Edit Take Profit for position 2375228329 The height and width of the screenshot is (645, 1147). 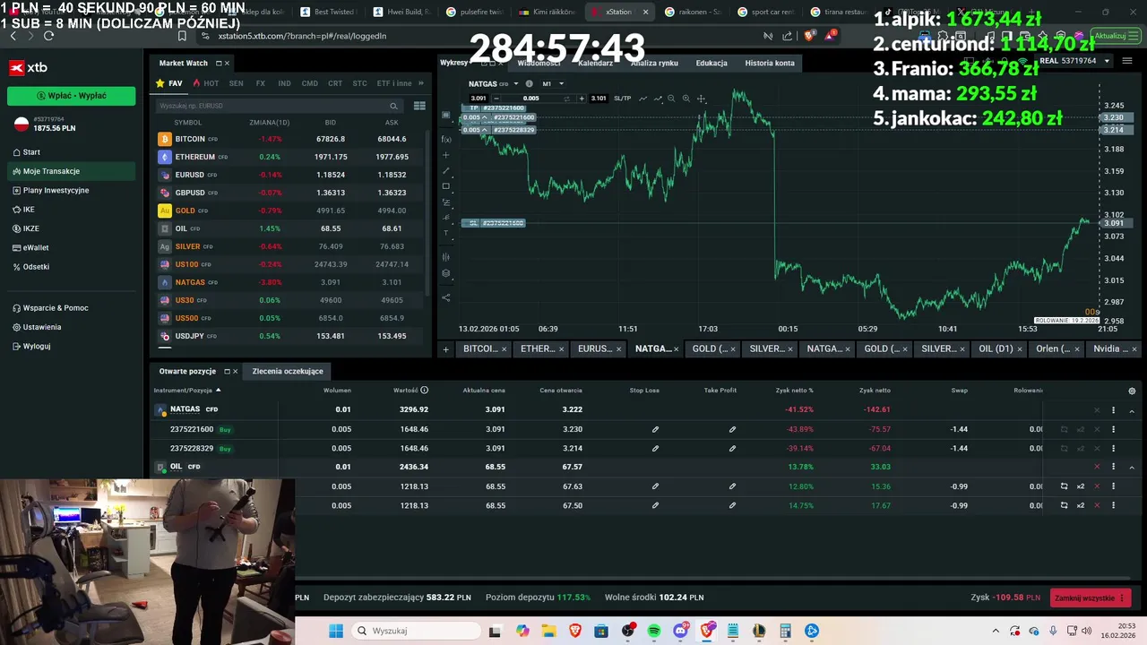[x=732, y=448]
